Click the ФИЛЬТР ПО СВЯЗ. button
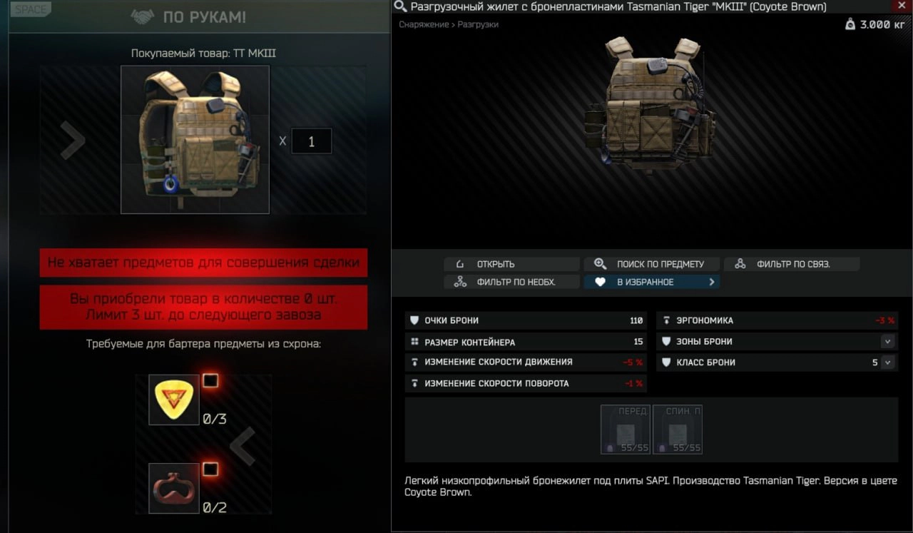913x533 pixels. tap(792, 264)
